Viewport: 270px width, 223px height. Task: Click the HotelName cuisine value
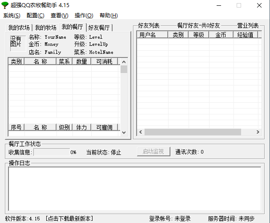pyautogui.click(x=101, y=52)
